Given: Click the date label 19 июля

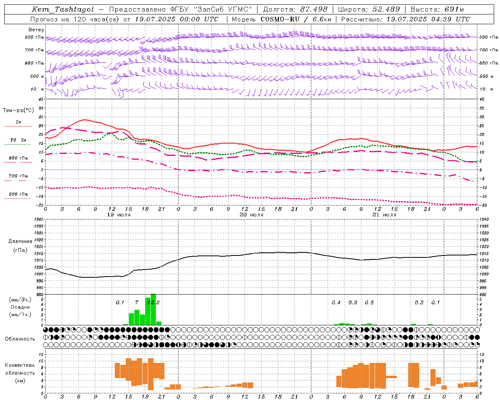Looking at the screenshot, I should 119,215.
